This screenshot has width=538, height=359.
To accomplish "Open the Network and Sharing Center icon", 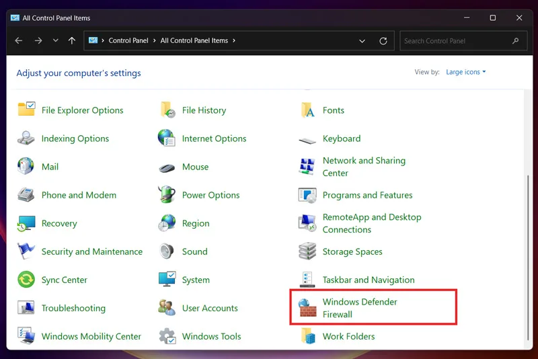I will 307,166.
